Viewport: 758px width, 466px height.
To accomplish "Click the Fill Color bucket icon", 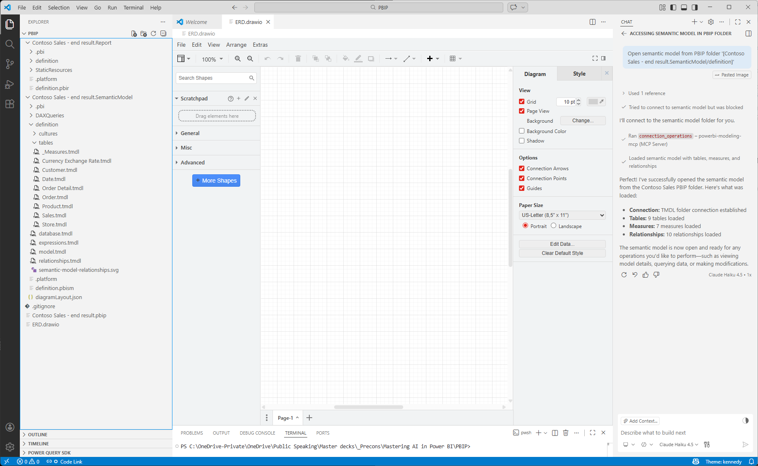I will pyautogui.click(x=346, y=59).
